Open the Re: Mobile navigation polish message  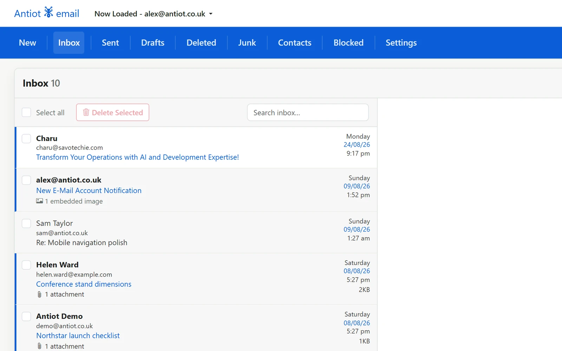click(x=81, y=243)
